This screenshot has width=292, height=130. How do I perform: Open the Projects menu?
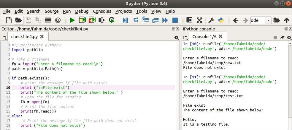[x=124, y=11]
